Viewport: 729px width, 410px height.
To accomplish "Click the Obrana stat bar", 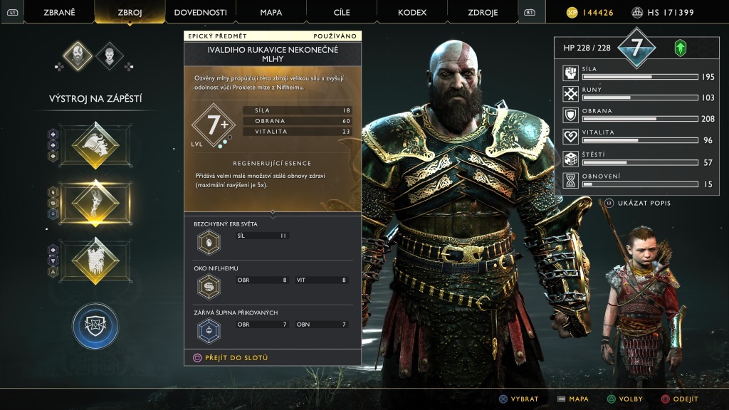I will click(640, 119).
